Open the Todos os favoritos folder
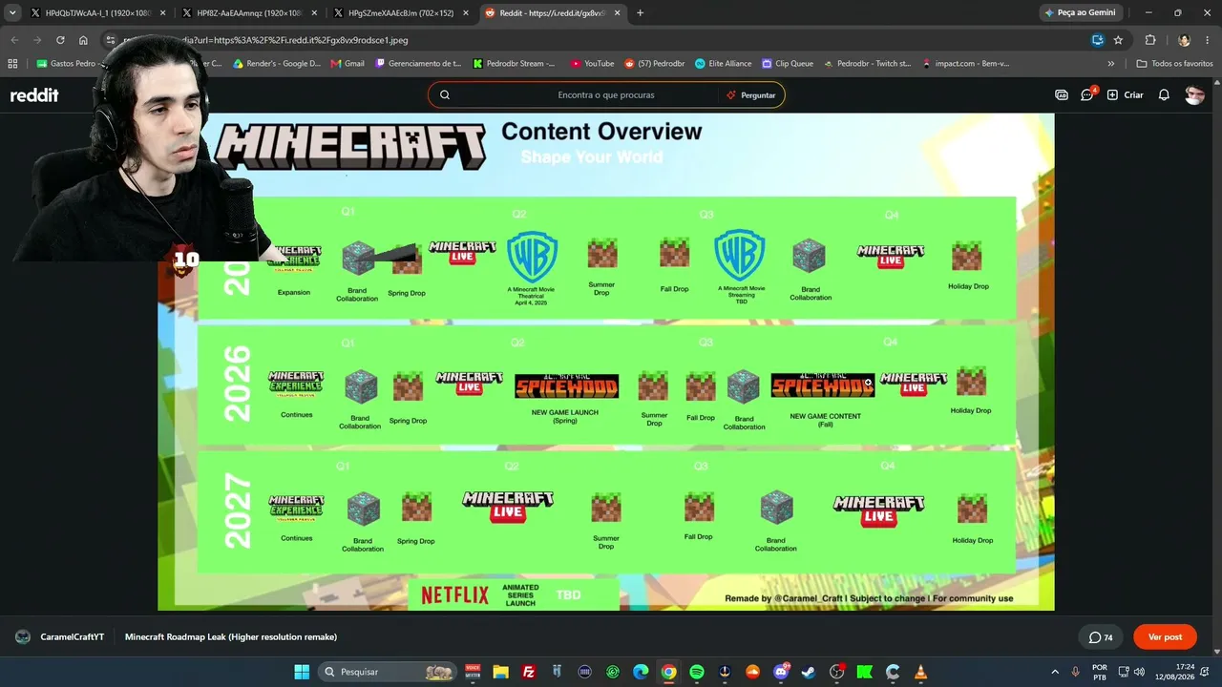This screenshot has height=687, width=1222. 1174,64
